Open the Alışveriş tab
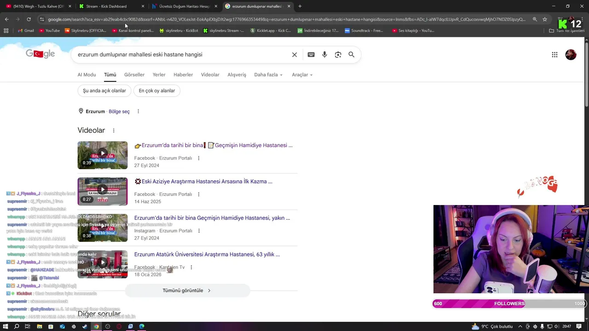Viewport: 589px width, 331px height. [x=237, y=75]
